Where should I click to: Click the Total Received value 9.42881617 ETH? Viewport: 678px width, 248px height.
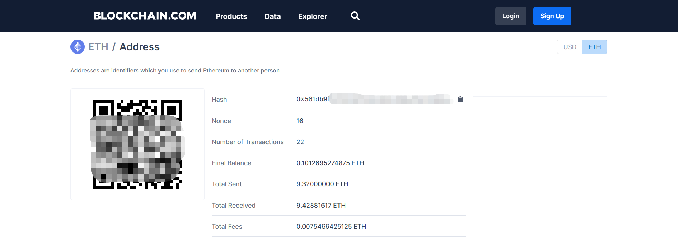[x=321, y=206]
